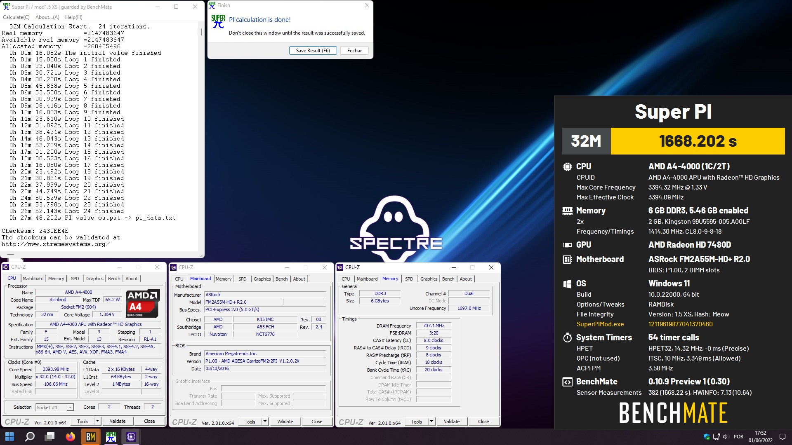Expand Tools arrow in CPU-Z Memory window
The width and height of the screenshot is (792, 445).
[x=431, y=422]
